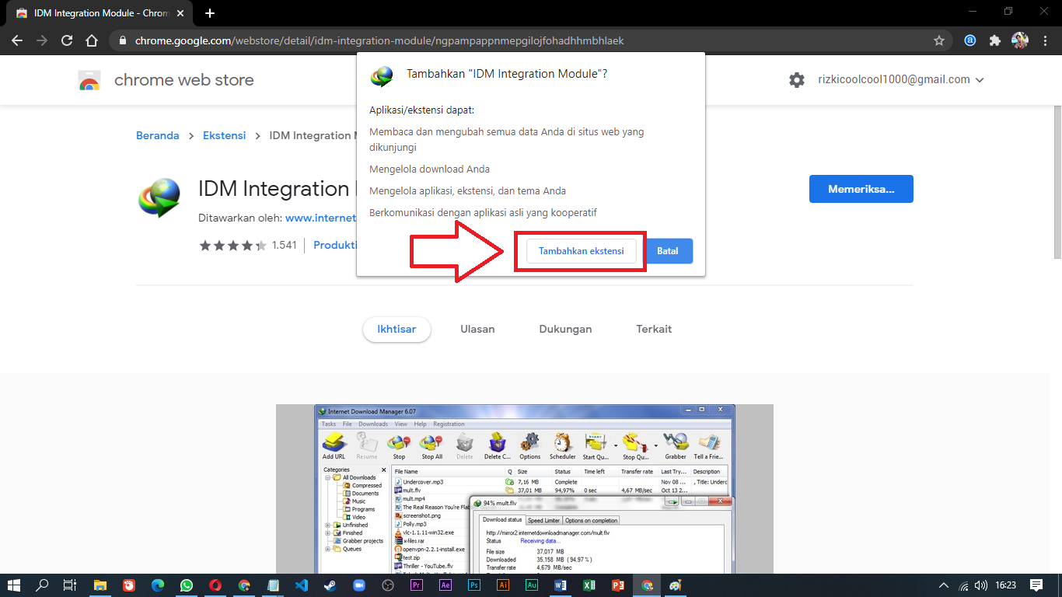Screen dimensions: 1062x597
Task: Go to Ekstensi breadcrumb link
Action: 225,135
